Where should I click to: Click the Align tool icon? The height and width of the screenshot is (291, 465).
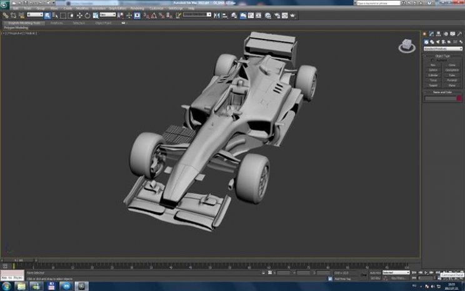[x=225, y=16]
